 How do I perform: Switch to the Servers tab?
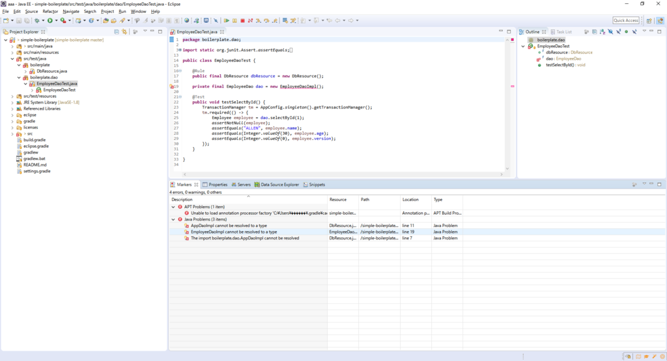click(241, 185)
